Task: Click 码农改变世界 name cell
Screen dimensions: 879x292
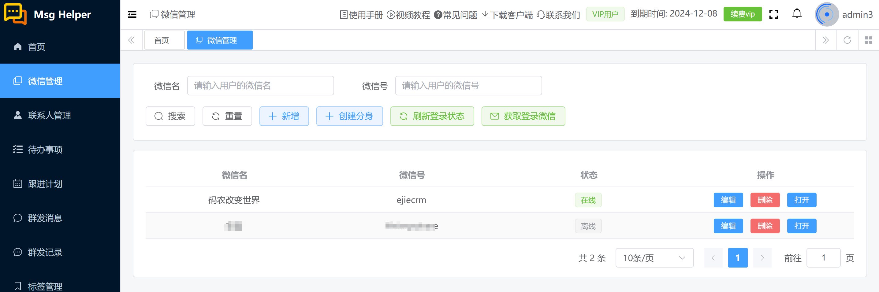Action: 234,200
